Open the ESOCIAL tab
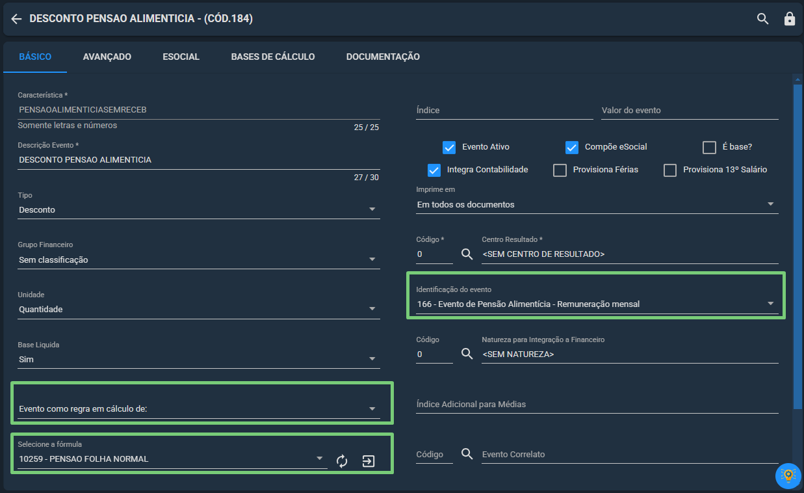 point(181,57)
